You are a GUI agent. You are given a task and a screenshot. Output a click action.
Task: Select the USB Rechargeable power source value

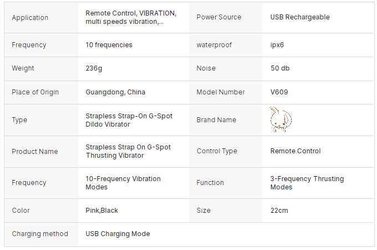pos(300,17)
